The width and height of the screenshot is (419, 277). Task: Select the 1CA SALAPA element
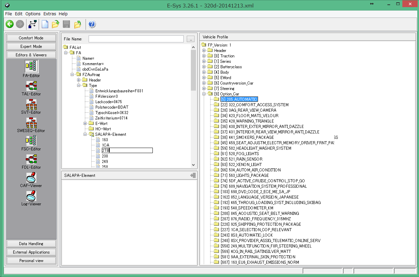105,145
